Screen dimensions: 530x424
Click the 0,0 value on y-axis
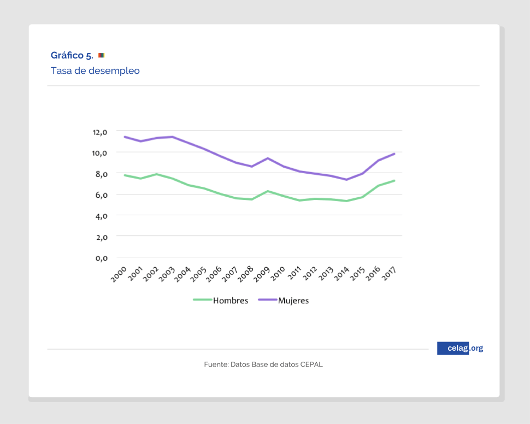point(101,258)
